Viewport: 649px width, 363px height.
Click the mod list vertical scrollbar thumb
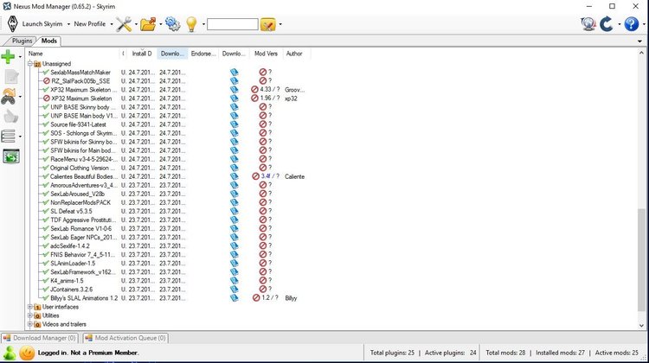[x=641, y=259]
